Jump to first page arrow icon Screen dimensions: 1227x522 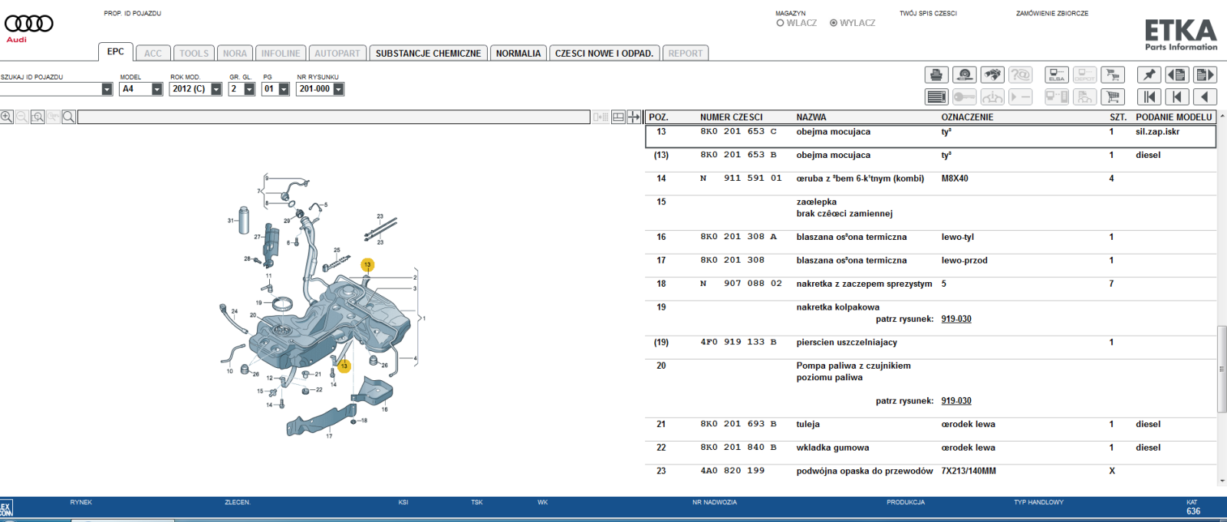(1149, 97)
